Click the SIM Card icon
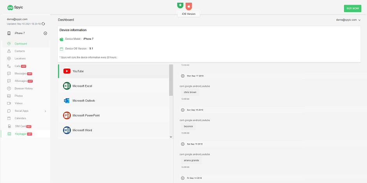The width and height of the screenshot is (367, 183). tap(9, 127)
